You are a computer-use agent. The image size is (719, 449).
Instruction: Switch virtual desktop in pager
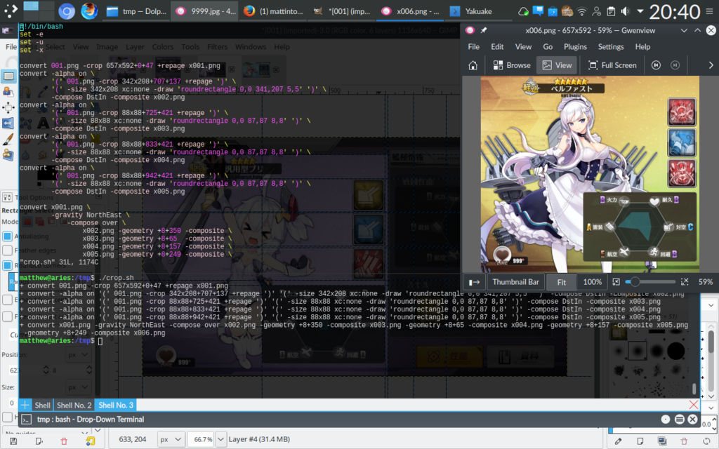click(39, 11)
